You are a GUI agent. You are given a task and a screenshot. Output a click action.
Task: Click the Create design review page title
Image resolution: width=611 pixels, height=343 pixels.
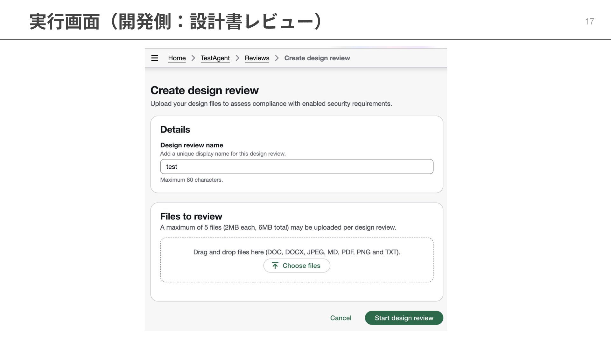pyautogui.click(x=204, y=91)
